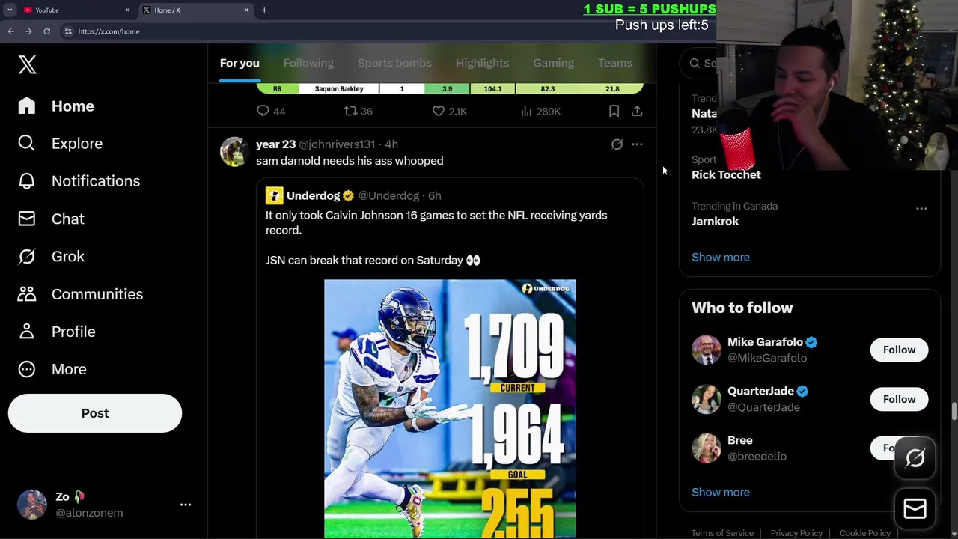
Task: Click the Rick Tocchet trending topic
Action: tap(726, 174)
